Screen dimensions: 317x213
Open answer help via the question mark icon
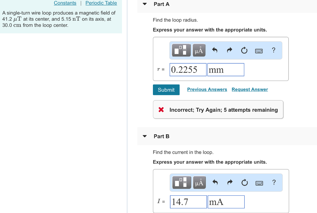click(273, 50)
